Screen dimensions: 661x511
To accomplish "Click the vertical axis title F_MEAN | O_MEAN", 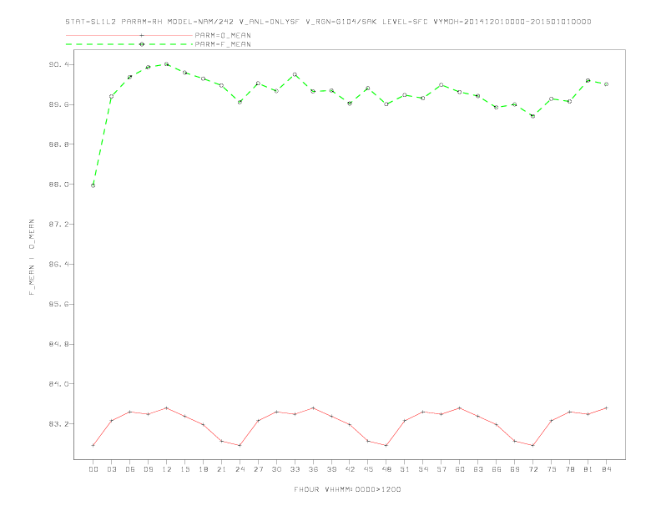I will (32, 257).
